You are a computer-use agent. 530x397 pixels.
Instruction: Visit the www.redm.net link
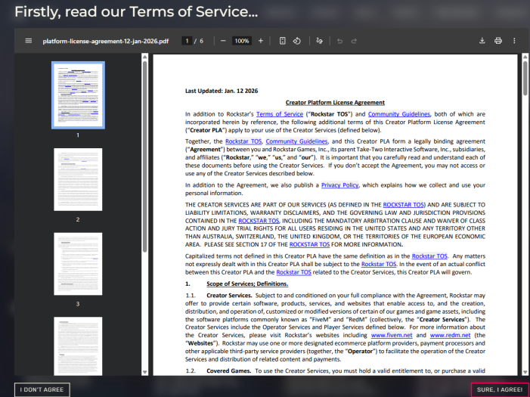[450, 335]
